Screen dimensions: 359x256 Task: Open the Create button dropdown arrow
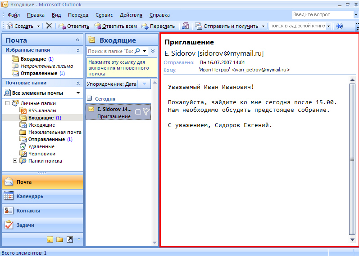click(x=38, y=26)
